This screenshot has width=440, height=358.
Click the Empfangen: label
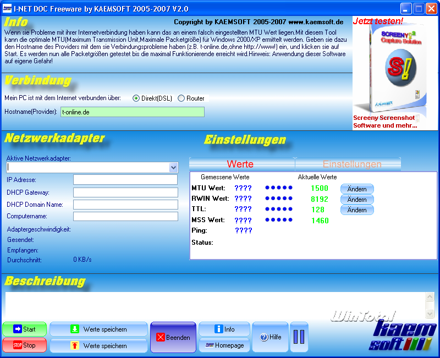coord(23,250)
